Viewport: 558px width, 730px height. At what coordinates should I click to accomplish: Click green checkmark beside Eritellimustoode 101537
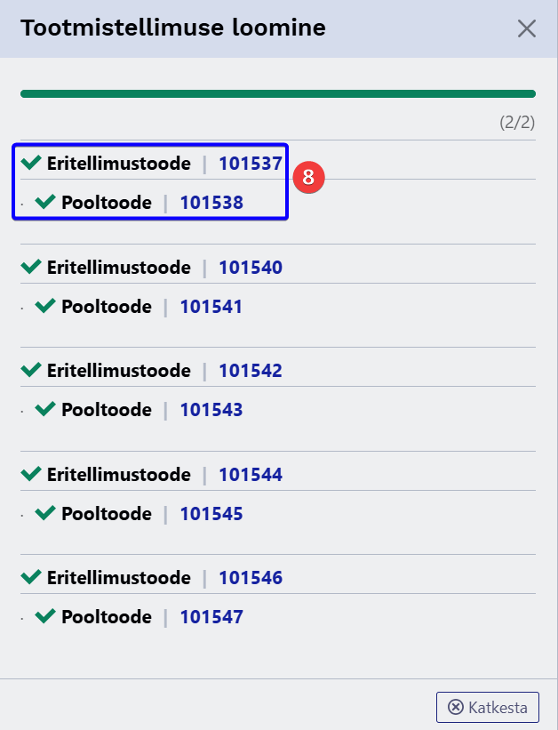(31, 163)
